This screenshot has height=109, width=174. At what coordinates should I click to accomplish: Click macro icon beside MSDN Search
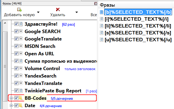[21, 46]
